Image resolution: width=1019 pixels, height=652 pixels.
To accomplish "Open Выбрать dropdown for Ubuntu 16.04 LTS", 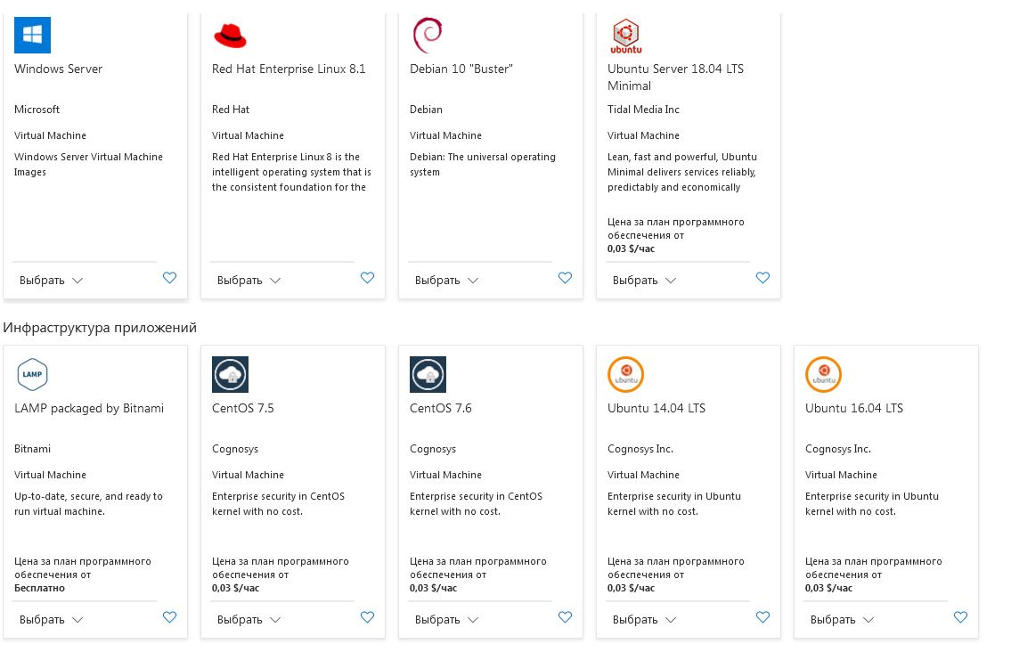I will coord(843,620).
